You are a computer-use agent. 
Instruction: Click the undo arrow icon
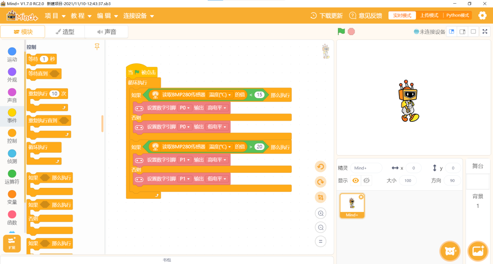[320, 166]
